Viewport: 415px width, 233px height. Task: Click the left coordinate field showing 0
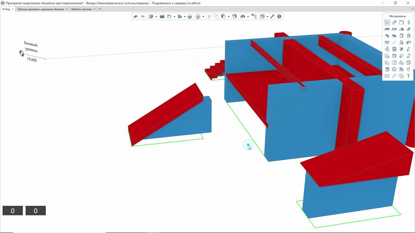[13, 211]
